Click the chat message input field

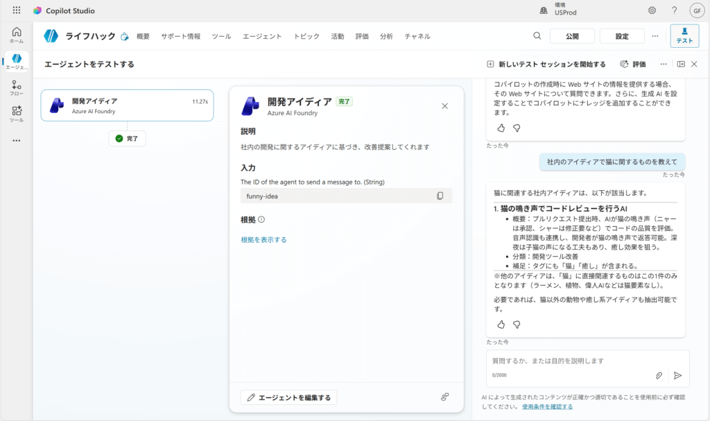569,361
